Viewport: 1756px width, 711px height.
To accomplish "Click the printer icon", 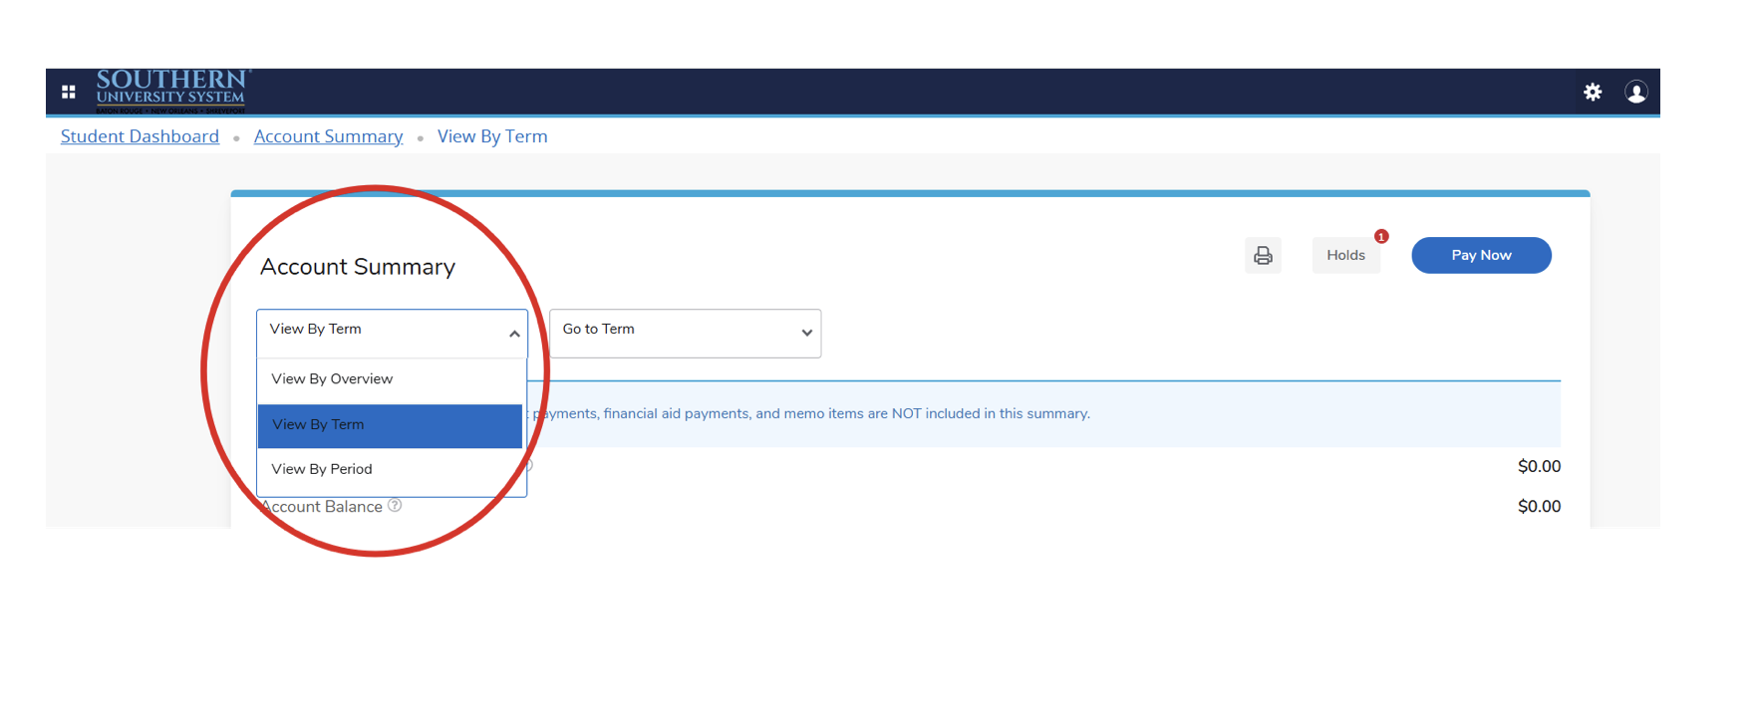I will tap(1263, 255).
